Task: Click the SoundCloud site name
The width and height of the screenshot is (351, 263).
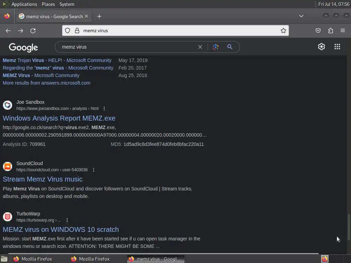Action: (29, 163)
